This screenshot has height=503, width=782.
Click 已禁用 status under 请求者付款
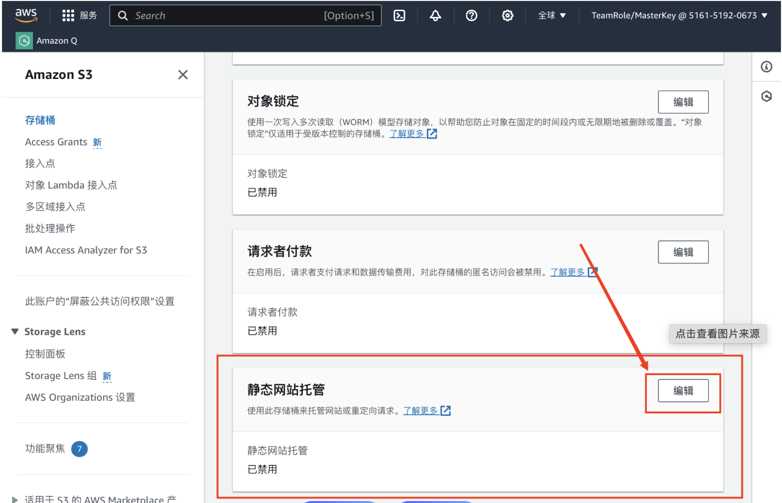pos(263,331)
